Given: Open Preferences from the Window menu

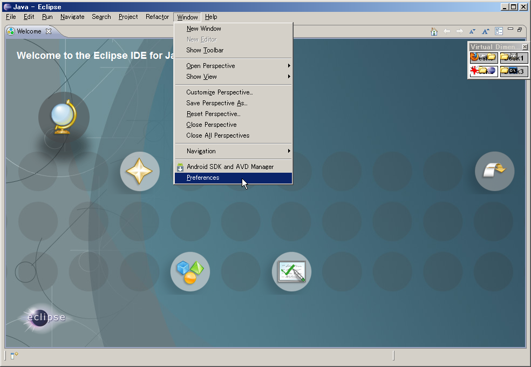Looking at the screenshot, I should [234, 178].
